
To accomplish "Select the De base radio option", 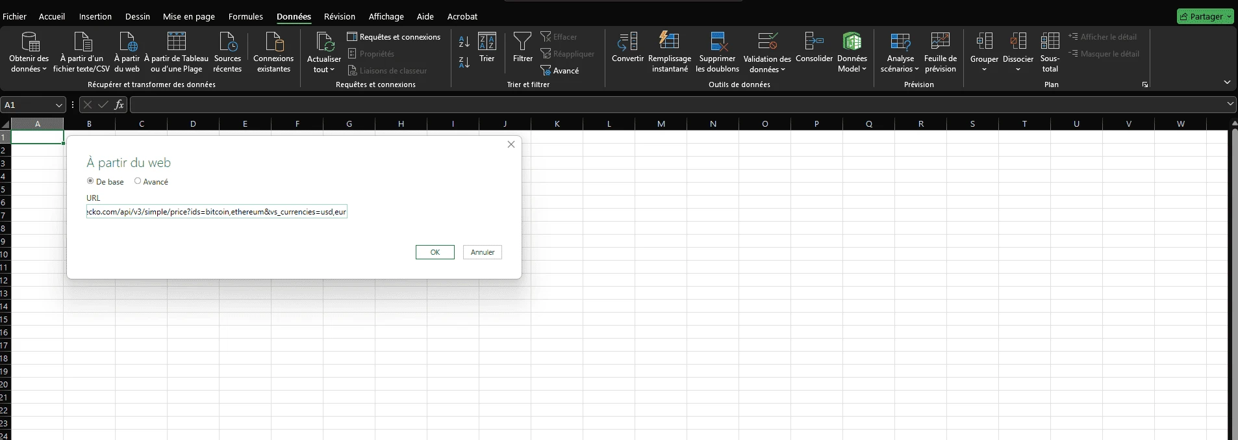I will (x=90, y=181).
